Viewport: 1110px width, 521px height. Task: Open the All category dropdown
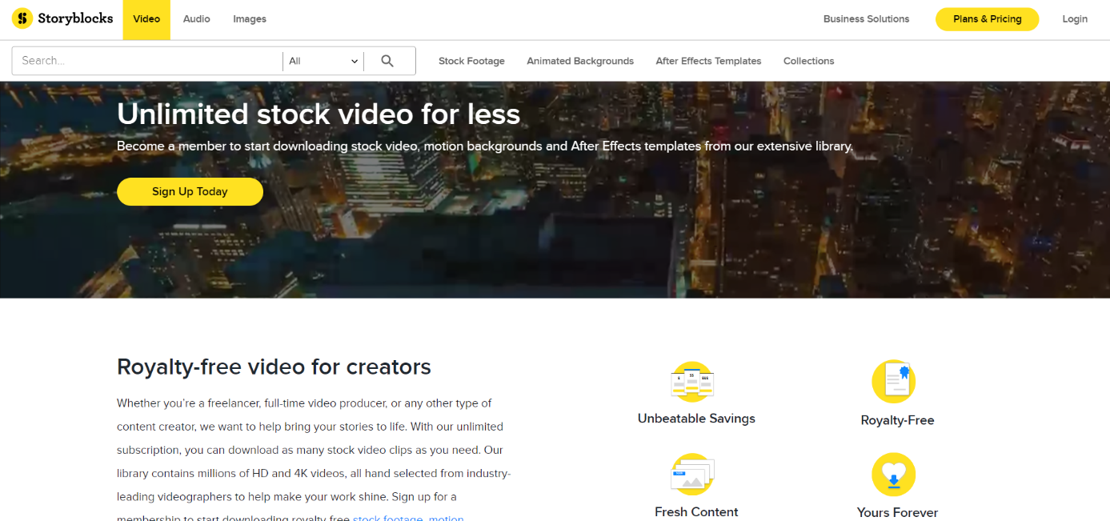pyautogui.click(x=323, y=61)
